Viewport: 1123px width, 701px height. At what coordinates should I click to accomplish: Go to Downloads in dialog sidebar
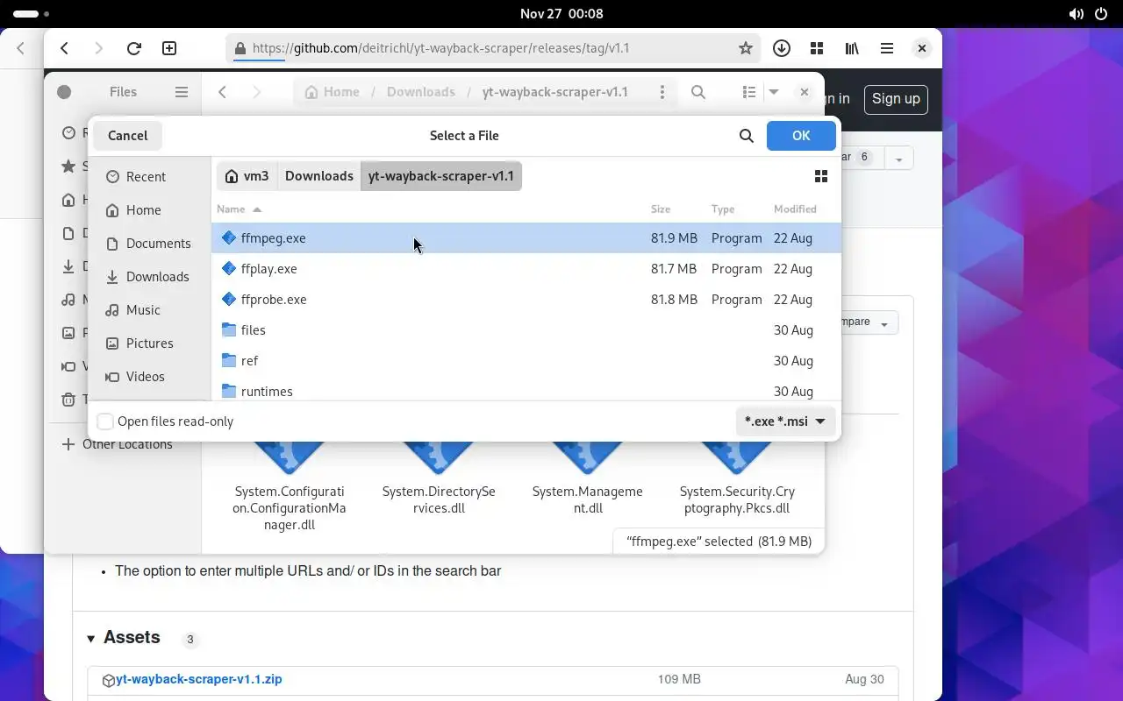[x=149, y=277]
